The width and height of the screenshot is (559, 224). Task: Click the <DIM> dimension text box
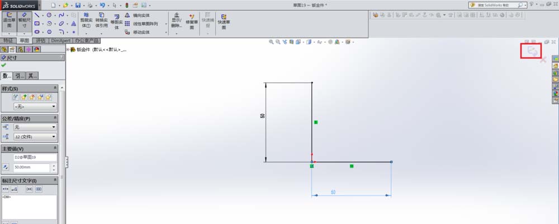29,207
